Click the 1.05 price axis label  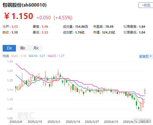(x=10, y=109)
